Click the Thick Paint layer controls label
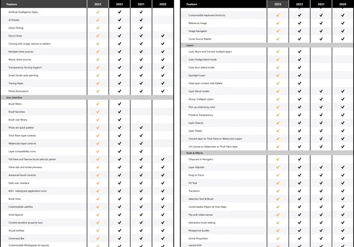Screen dimensions: 354x247 coord(22,136)
